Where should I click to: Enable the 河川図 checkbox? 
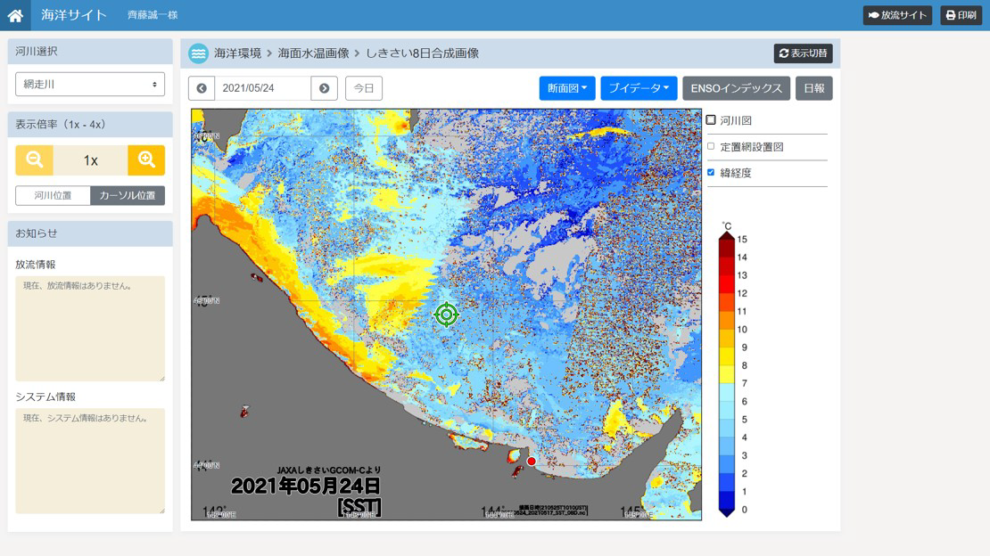click(711, 120)
